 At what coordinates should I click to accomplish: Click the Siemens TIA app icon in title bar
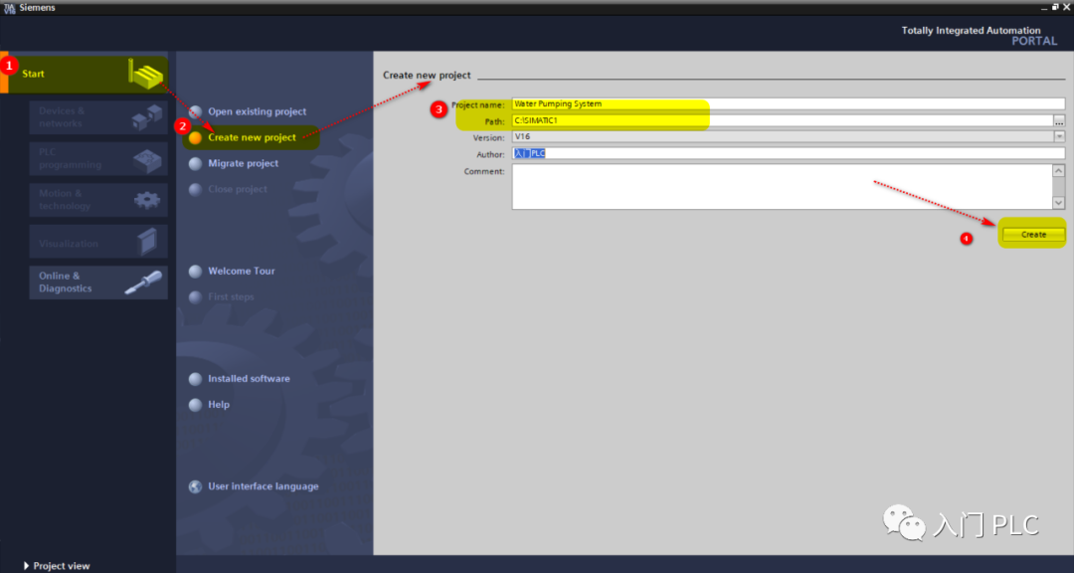click(x=10, y=8)
